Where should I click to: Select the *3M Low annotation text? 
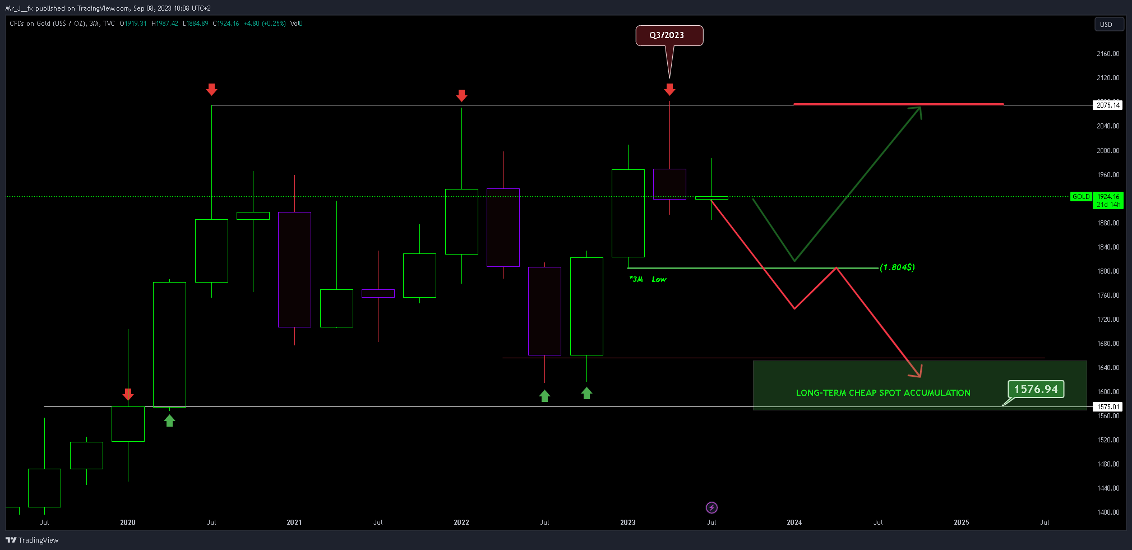(648, 279)
